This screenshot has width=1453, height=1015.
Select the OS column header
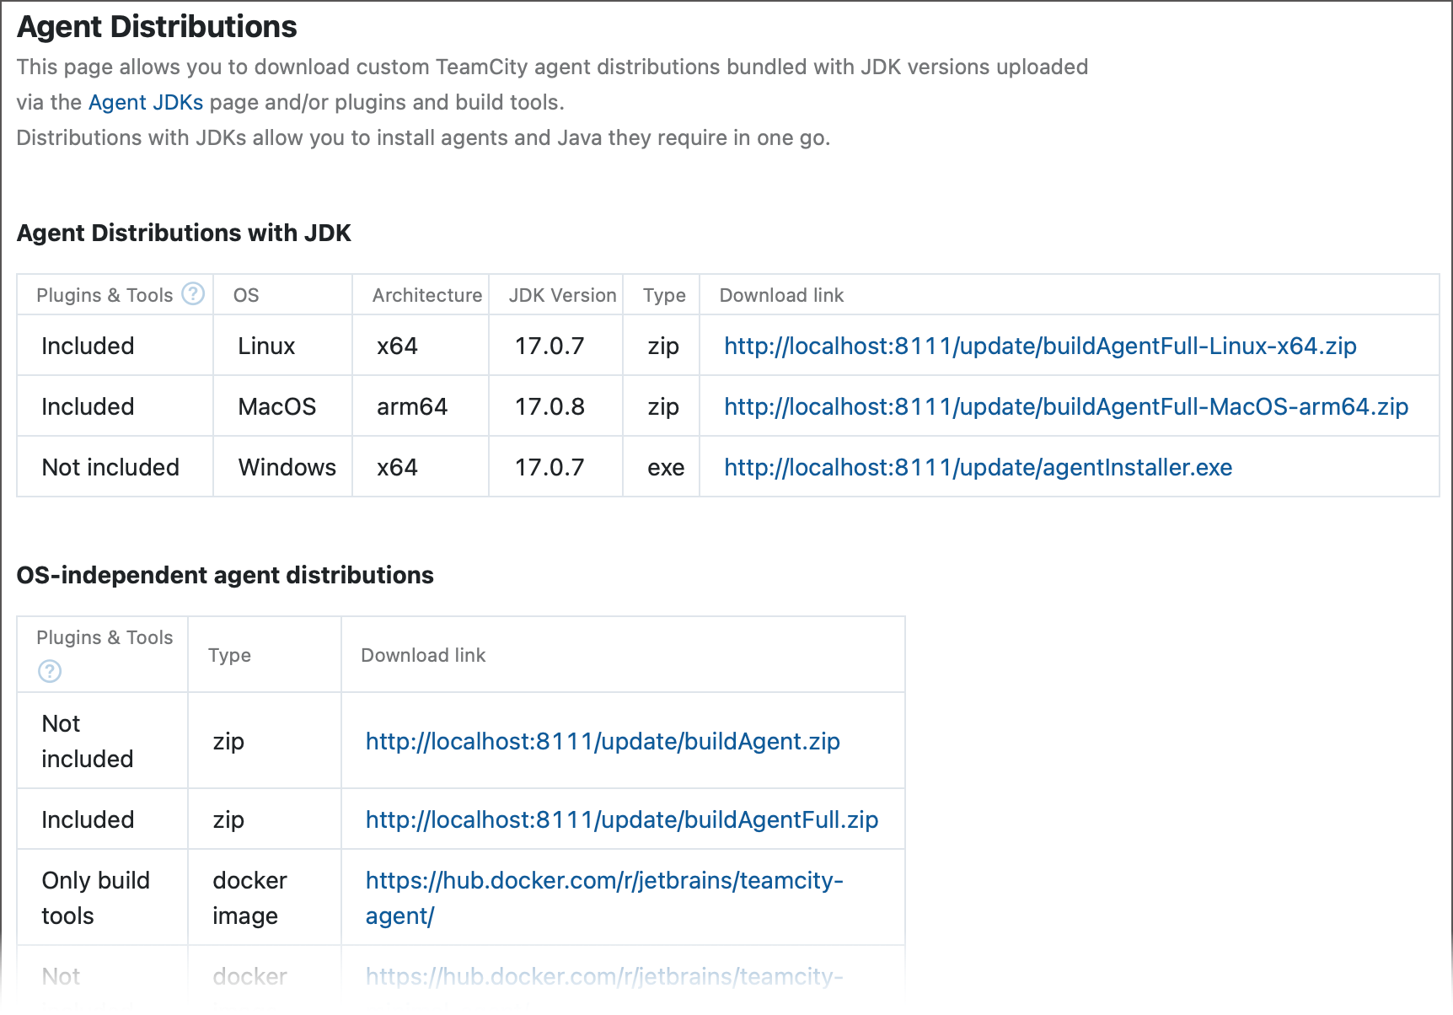(x=246, y=295)
